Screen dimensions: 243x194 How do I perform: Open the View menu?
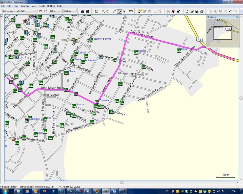pyautogui.click(x=34, y=6)
